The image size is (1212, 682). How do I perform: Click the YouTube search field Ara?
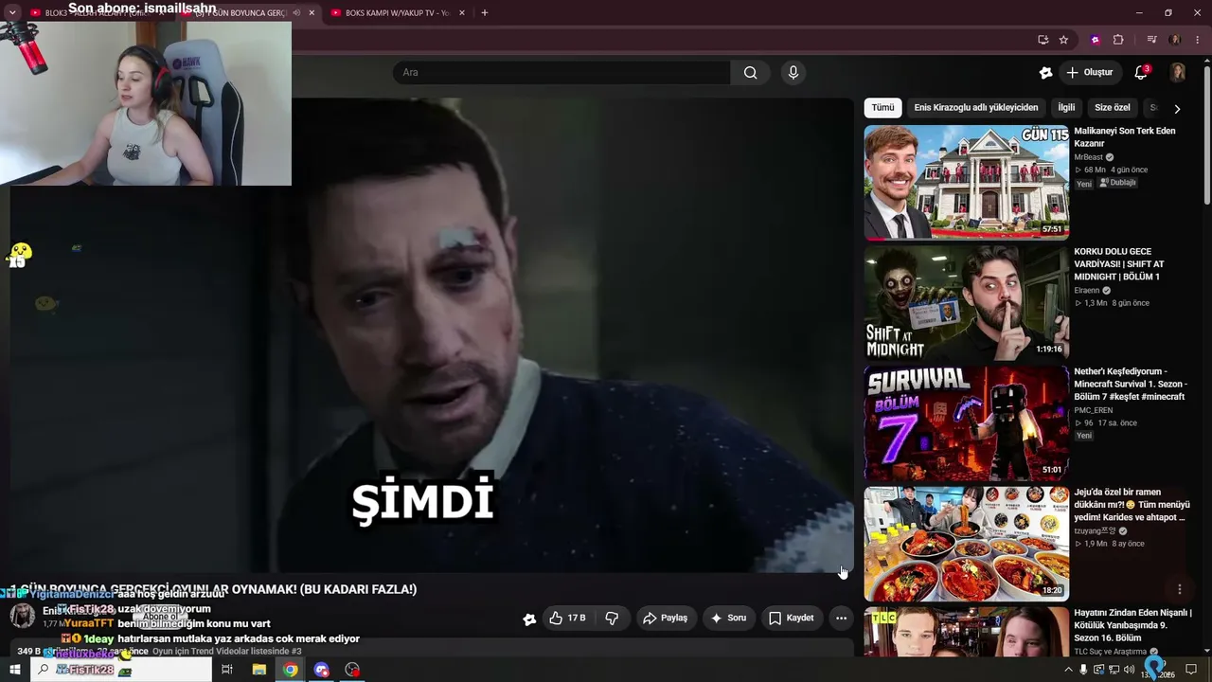(561, 73)
